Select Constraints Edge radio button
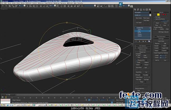 (143, 55)
